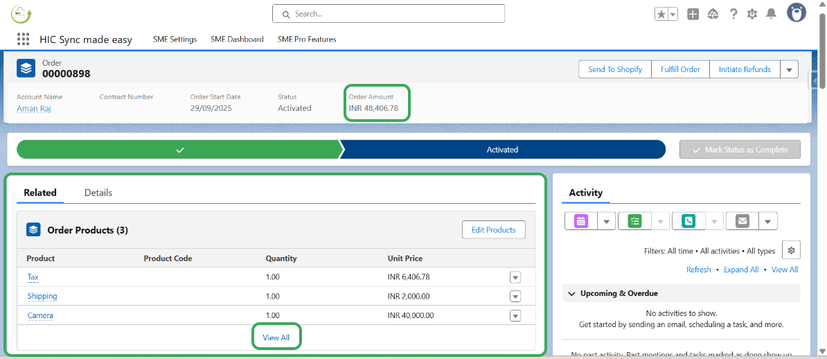This screenshot has height=359, width=827.
Task: Show more order actions dropdown
Action: tap(789, 69)
